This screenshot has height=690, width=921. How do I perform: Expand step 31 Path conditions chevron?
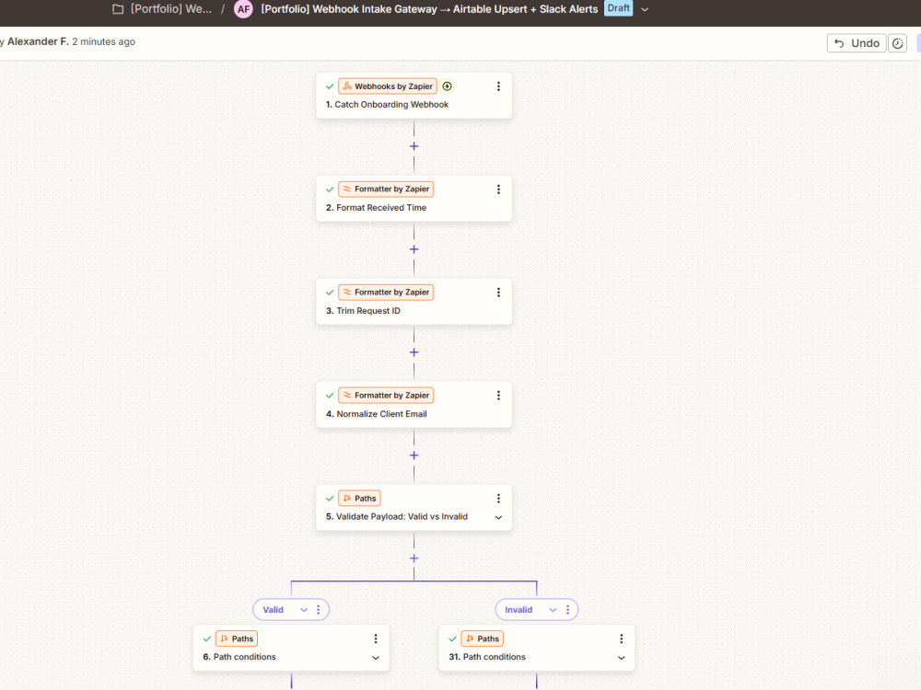pyautogui.click(x=621, y=658)
